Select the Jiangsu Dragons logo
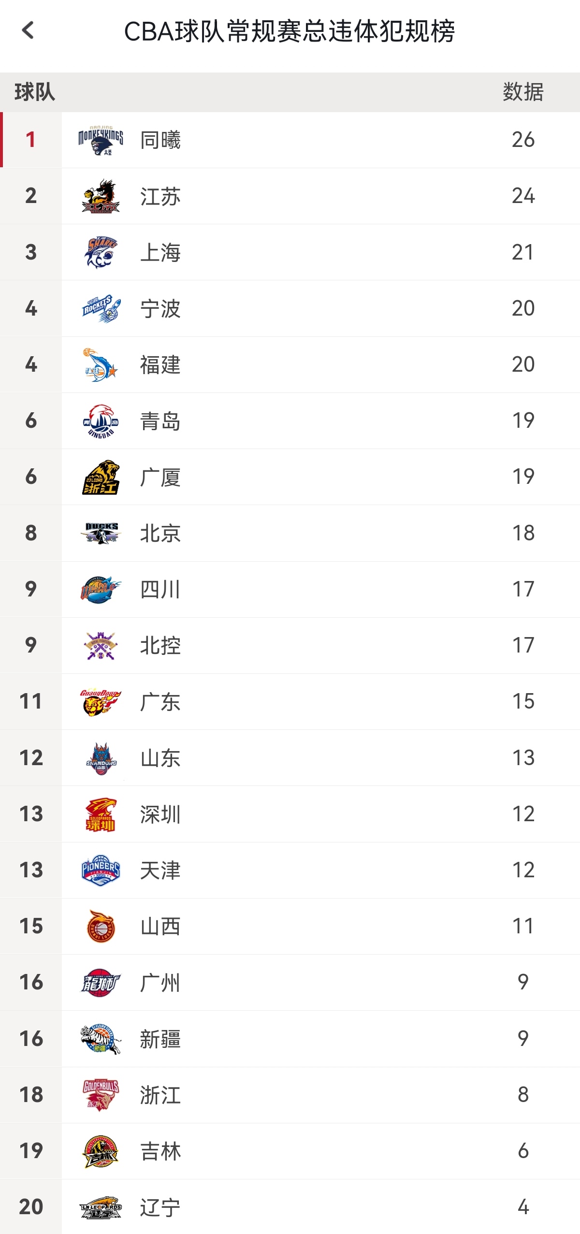 click(x=101, y=196)
